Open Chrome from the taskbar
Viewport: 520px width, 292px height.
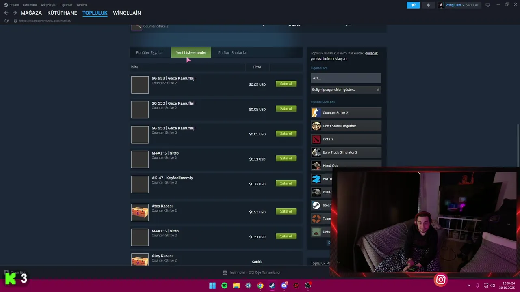click(x=260, y=286)
